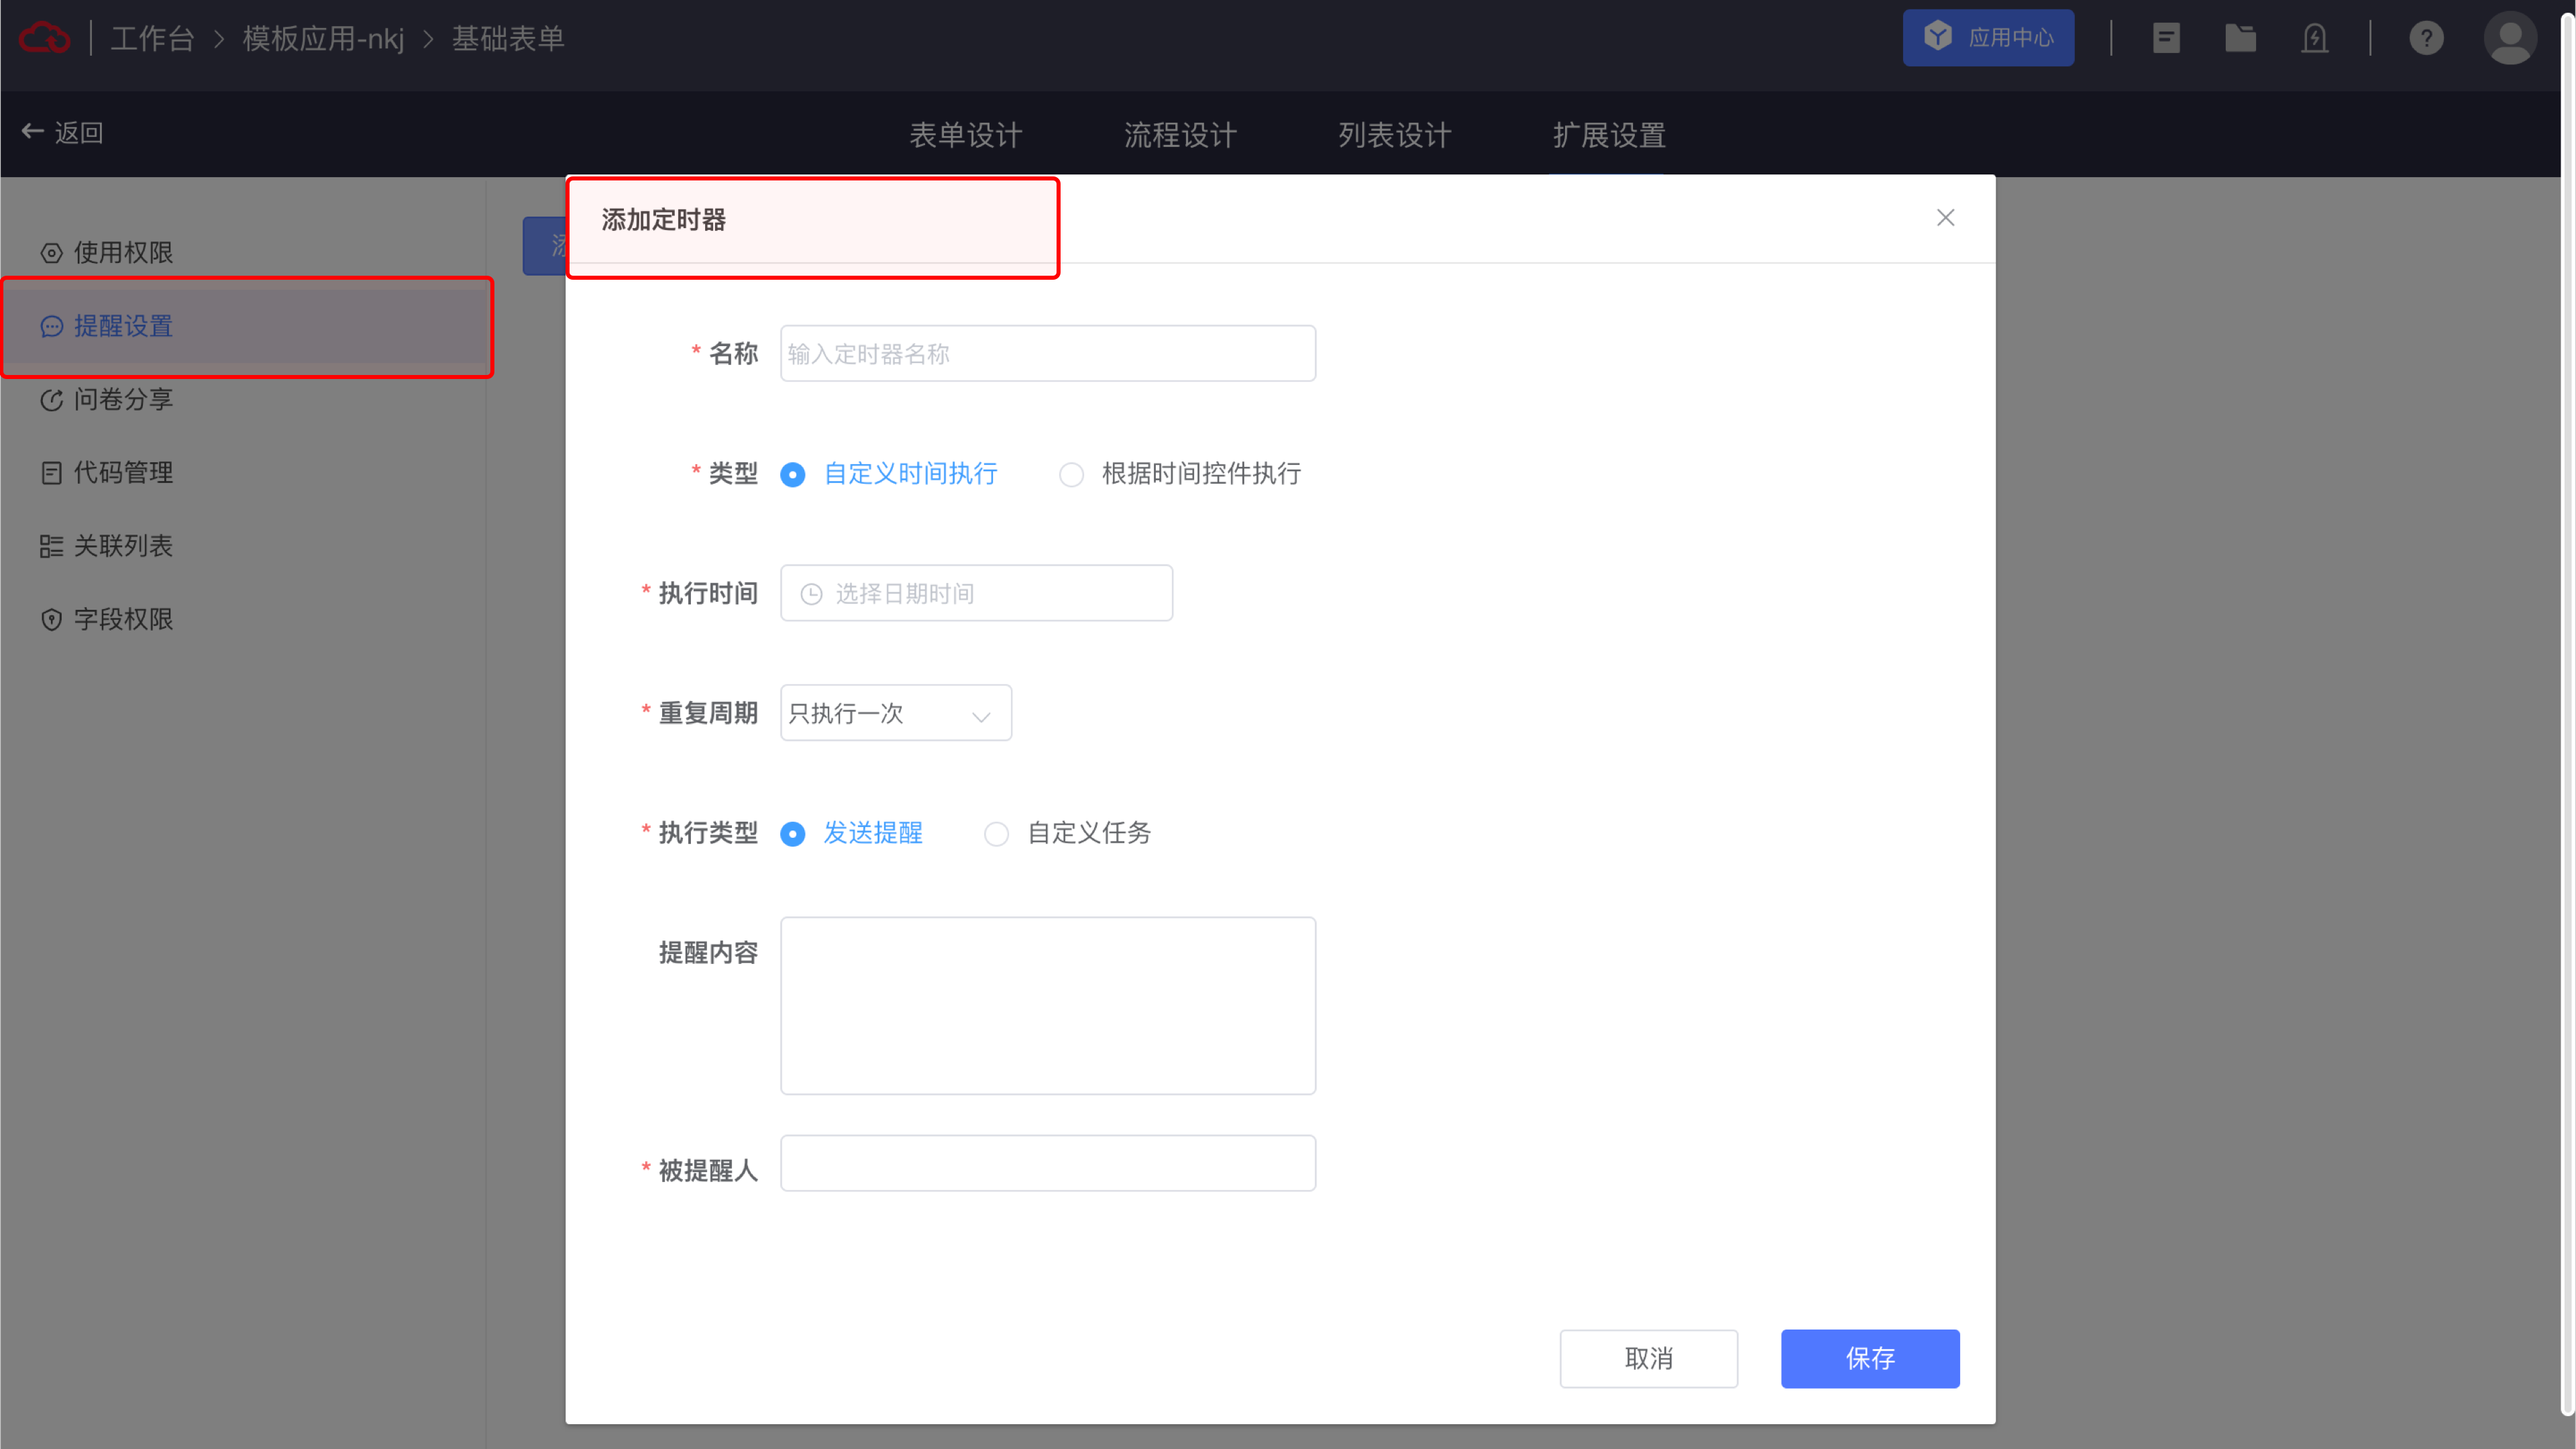This screenshot has width=2576, height=1449.
Task: Close the 添加定时器 dialog
Action: [x=1945, y=218]
